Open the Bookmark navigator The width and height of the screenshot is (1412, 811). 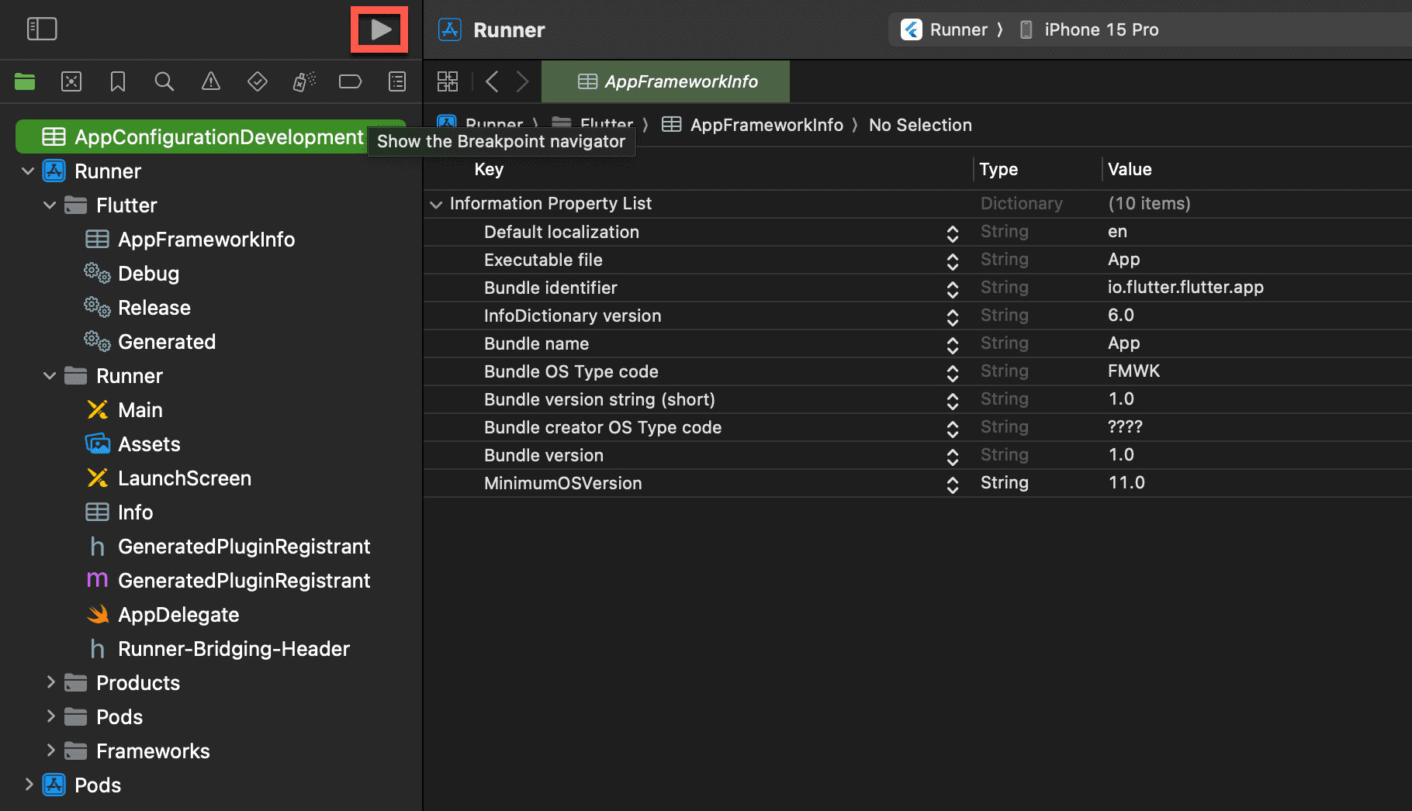pos(118,81)
